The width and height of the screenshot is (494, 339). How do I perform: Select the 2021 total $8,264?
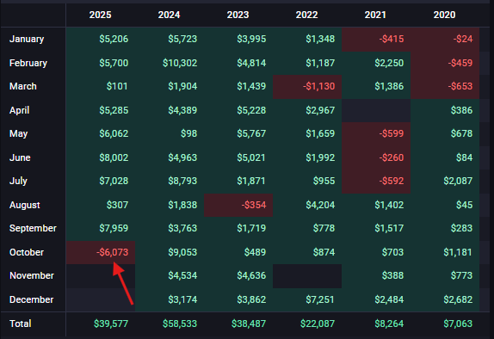(389, 324)
